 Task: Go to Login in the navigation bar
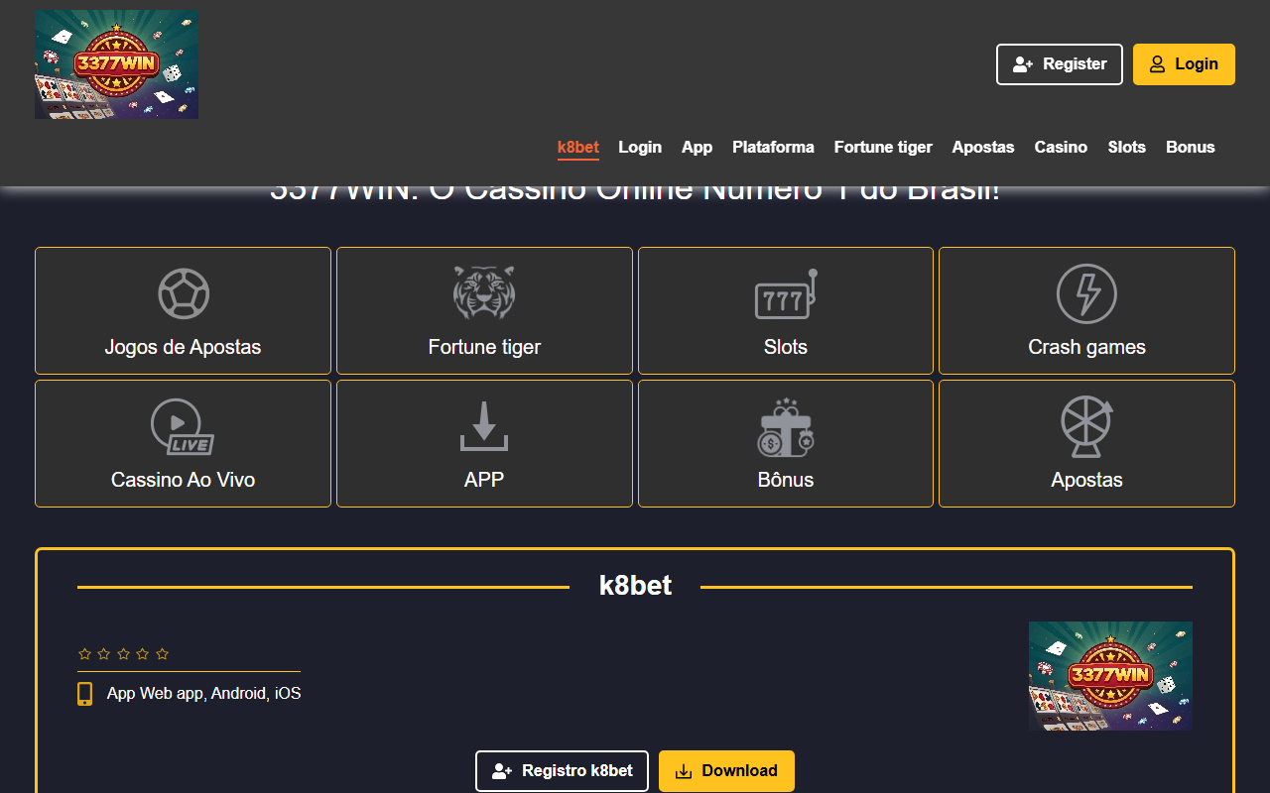(x=640, y=147)
